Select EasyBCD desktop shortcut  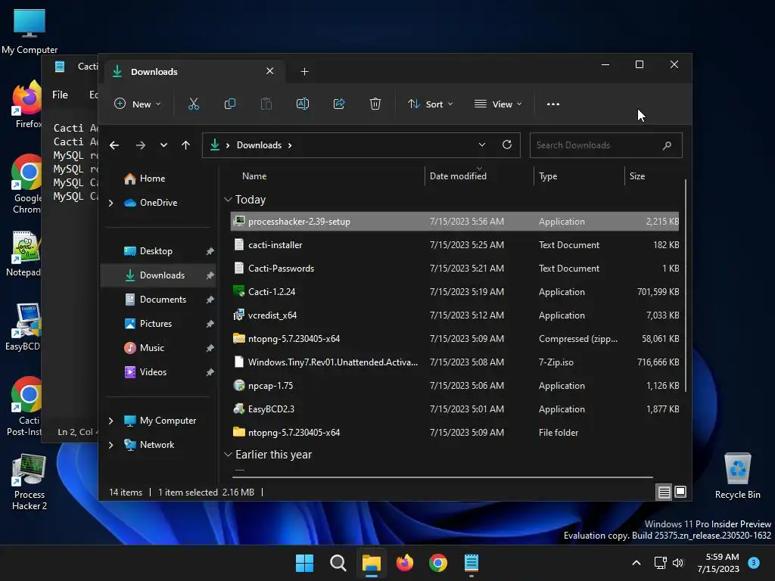pos(23,327)
